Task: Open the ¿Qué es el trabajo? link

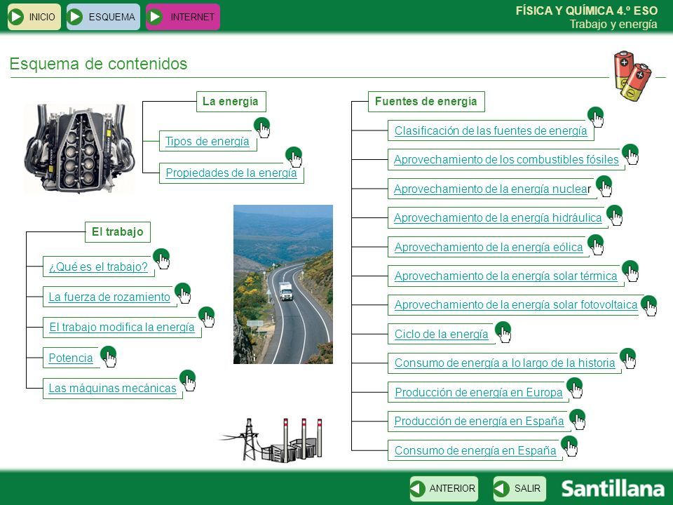Action: tap(98, 267)
